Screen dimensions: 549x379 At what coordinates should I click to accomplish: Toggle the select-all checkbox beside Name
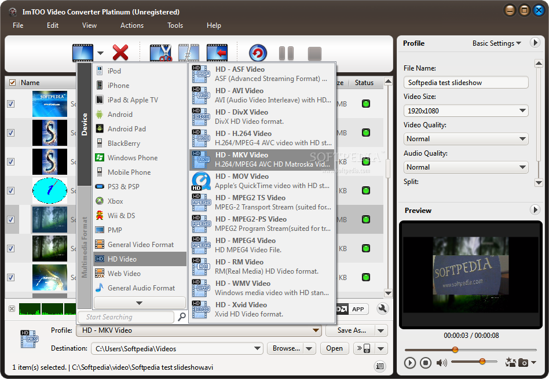[x=12, y=83]
